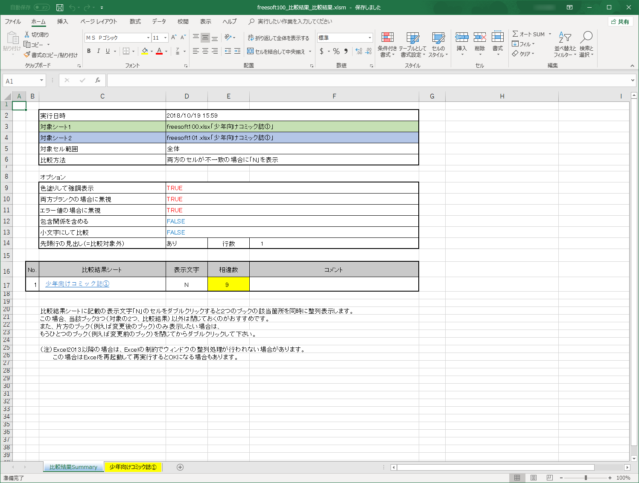Click the text orientation icon
Screen dimensions: 639x483
point(228,38)
